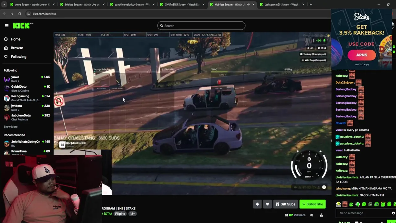Viewport: 396px width, 223px height.
Task: Expand Following list with Show more
Action: (11, 127)
